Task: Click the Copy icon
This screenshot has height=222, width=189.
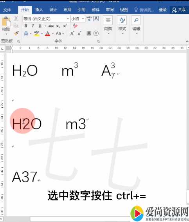Action: coord(16,26)
